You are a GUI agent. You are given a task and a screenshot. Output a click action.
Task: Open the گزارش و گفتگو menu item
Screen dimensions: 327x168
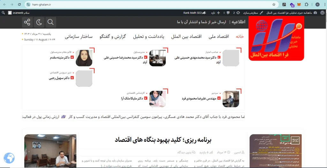click(x=113, y=37)
